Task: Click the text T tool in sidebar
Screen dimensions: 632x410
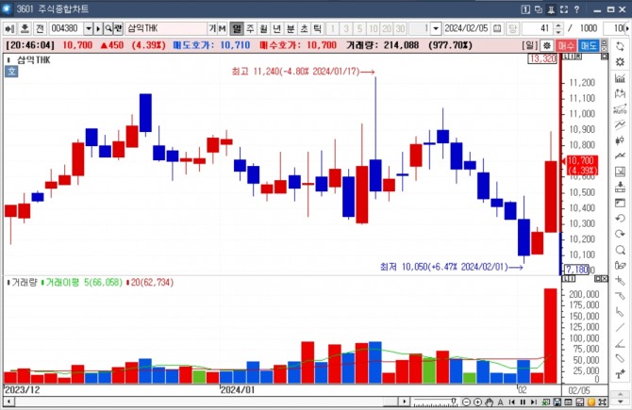Action: pyautogui.click(x=621, y=375)
